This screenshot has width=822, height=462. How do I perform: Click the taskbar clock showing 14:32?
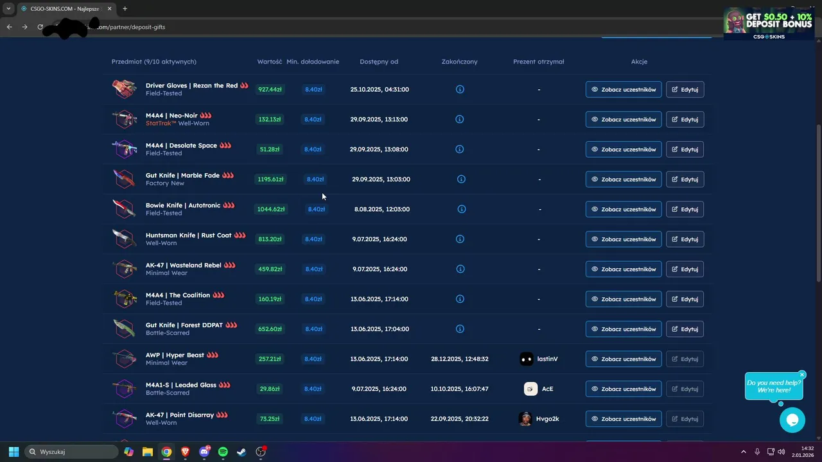pos(803,452)
